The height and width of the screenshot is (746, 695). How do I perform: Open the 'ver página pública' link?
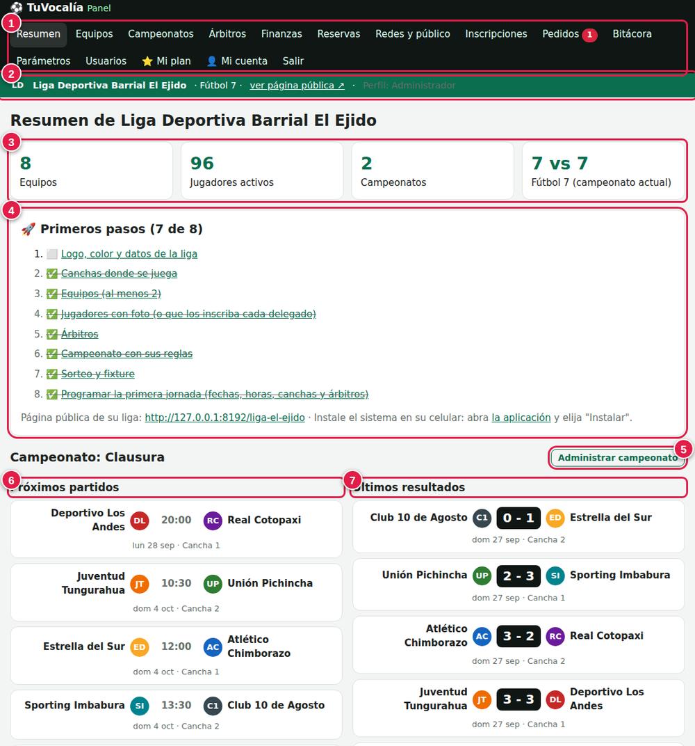pos(297,85)
